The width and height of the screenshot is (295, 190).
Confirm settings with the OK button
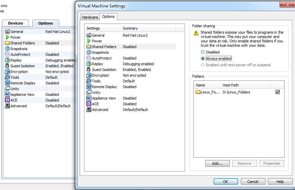pos(226,182)
